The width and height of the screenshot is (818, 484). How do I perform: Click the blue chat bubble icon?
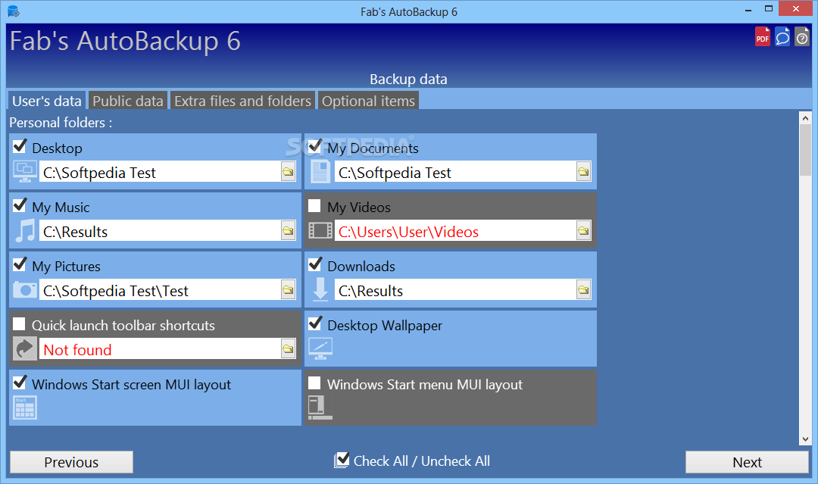[782, 37]
